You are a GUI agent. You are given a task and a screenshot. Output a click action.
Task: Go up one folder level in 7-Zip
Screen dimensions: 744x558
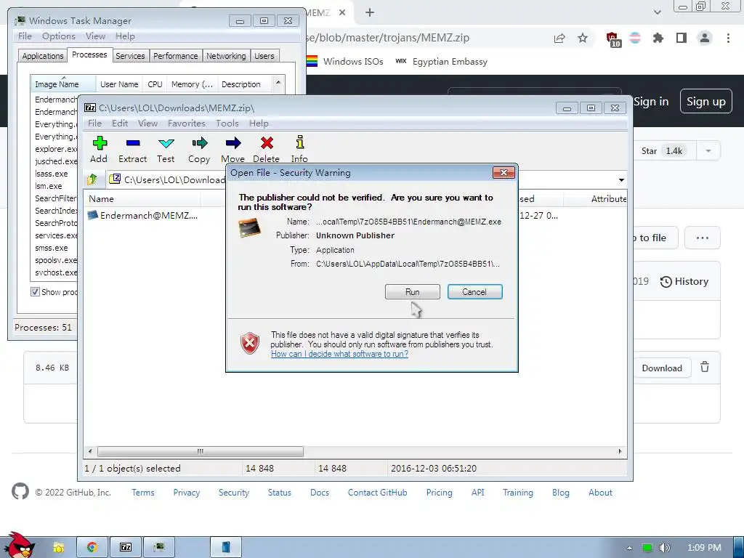(x=92, y=179)
